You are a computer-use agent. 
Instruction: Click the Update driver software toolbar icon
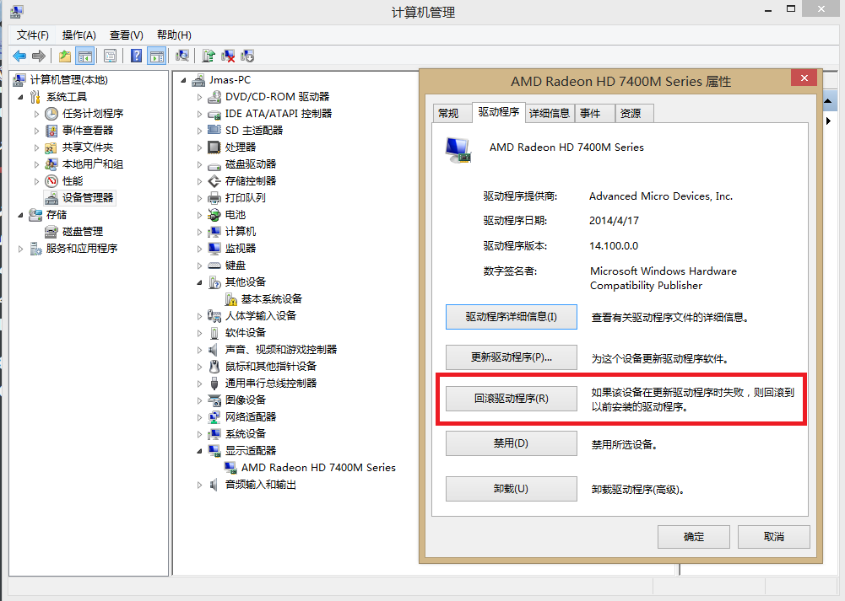(x=209, y=56)
